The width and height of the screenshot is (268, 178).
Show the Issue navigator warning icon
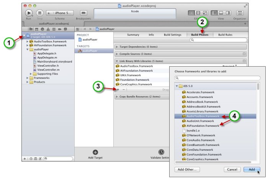[48, 29]
